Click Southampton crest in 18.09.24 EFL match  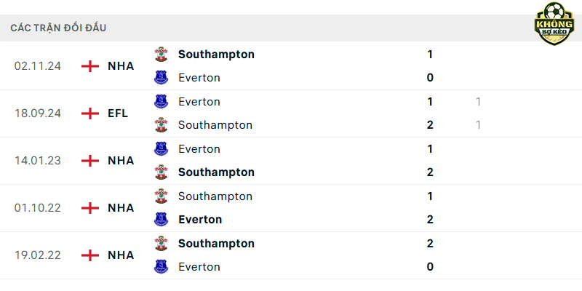[161, 124]
